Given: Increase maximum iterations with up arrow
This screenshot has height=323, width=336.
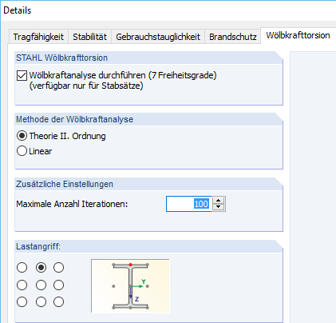Looking at the screenshot, I should coord(219,201).
